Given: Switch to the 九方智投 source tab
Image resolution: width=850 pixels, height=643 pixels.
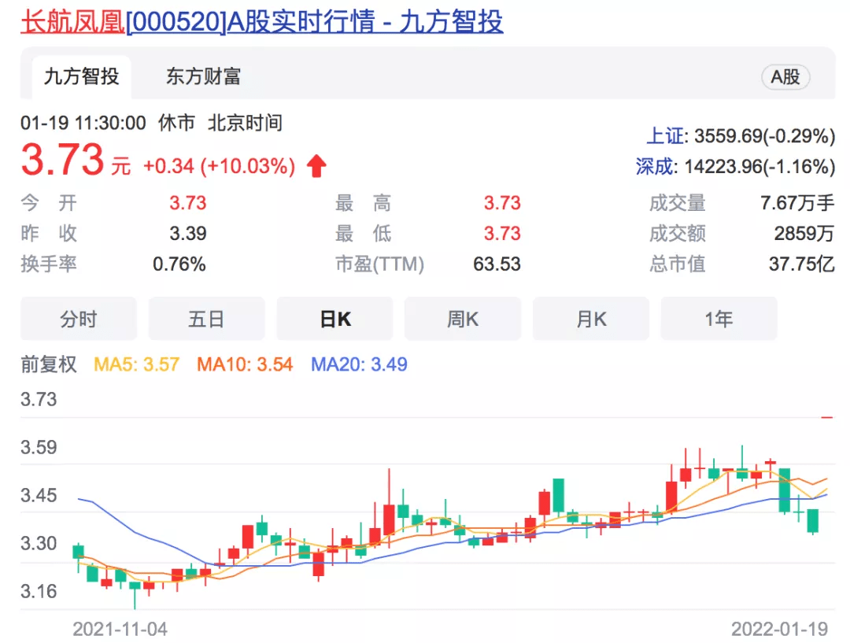Looking at the screenshot, I should pyautogui.click(x=81, y=77).
